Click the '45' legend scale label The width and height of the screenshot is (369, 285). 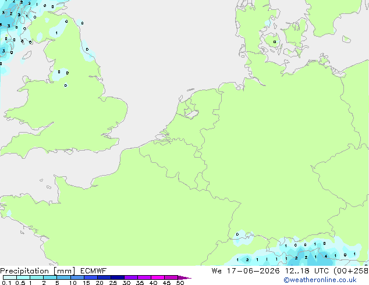pos(166,283)
